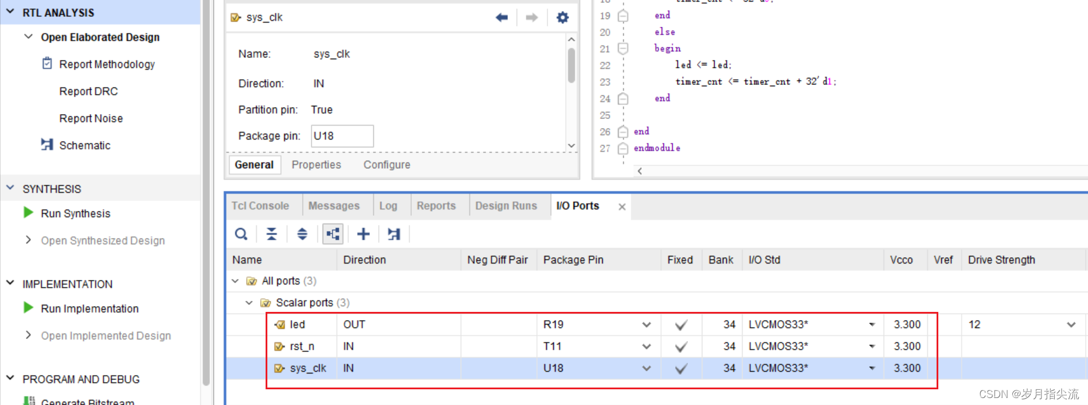Click the Collapse All icon in I/O Ports
The height and width of the screenshot is (405, 1088).
coord(271,234)
